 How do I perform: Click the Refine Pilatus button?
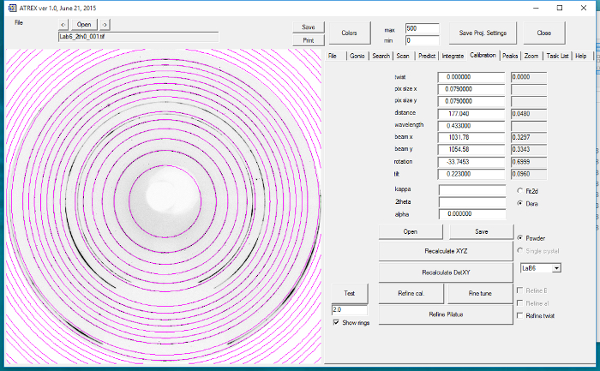tap(445, 314)
